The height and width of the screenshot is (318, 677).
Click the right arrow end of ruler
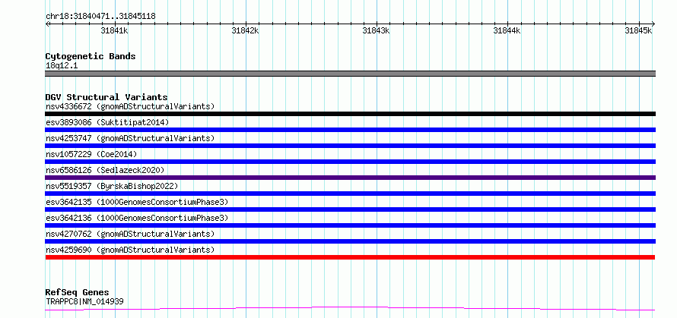[x=653, y=24]
